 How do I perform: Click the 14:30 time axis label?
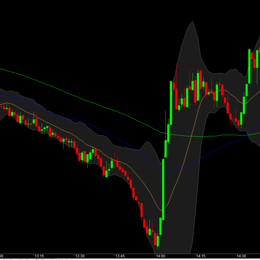pyautogui.click(x=241, y=256)
